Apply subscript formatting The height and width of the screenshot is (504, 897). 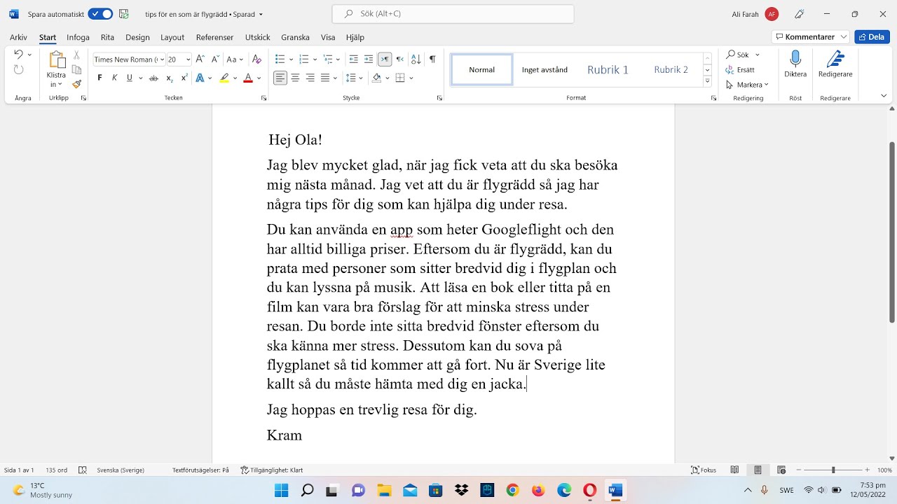click(170, 78)
